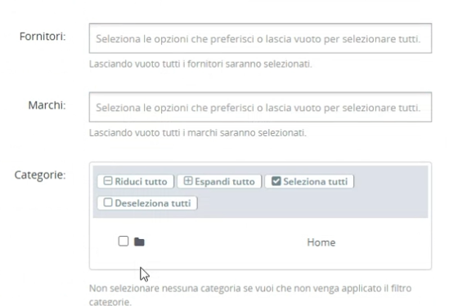Click the Categorie field label
This screenshot has height=306, width=458.
40,175
